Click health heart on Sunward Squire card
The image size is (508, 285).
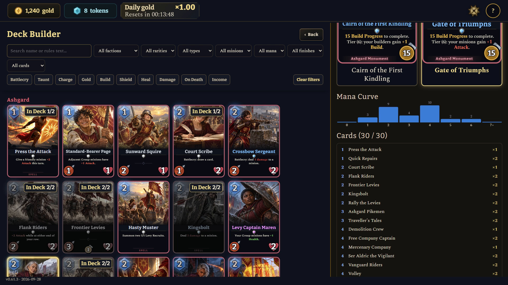coord(163,170)
